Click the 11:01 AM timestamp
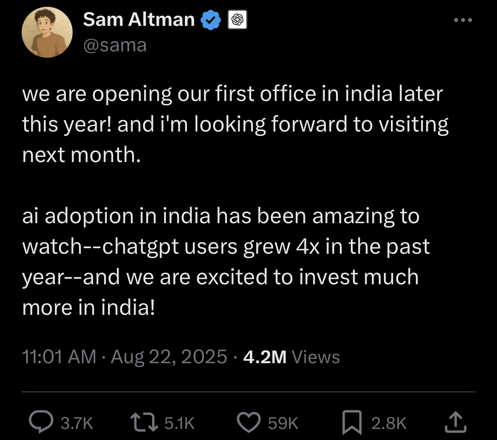Image resolution: width=497 pixels, height=440 pixels. coord(59,357)
